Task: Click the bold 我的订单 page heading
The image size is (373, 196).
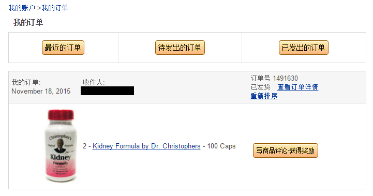Action: pos(28,23)
